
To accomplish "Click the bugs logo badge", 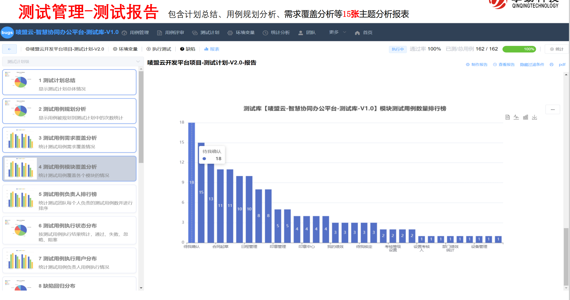I will [7, 32].
